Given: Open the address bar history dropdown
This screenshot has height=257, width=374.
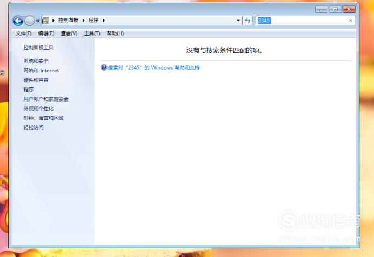Looking at the screenshot, I should click(x=238, y=21).
